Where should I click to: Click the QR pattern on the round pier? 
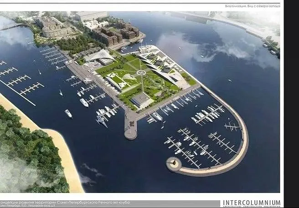(x=132, y=124)
